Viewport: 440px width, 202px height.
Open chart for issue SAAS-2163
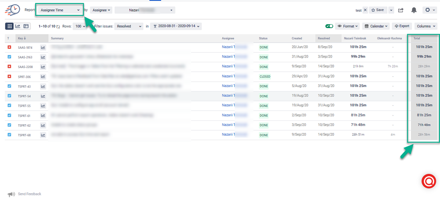[43, 57]
